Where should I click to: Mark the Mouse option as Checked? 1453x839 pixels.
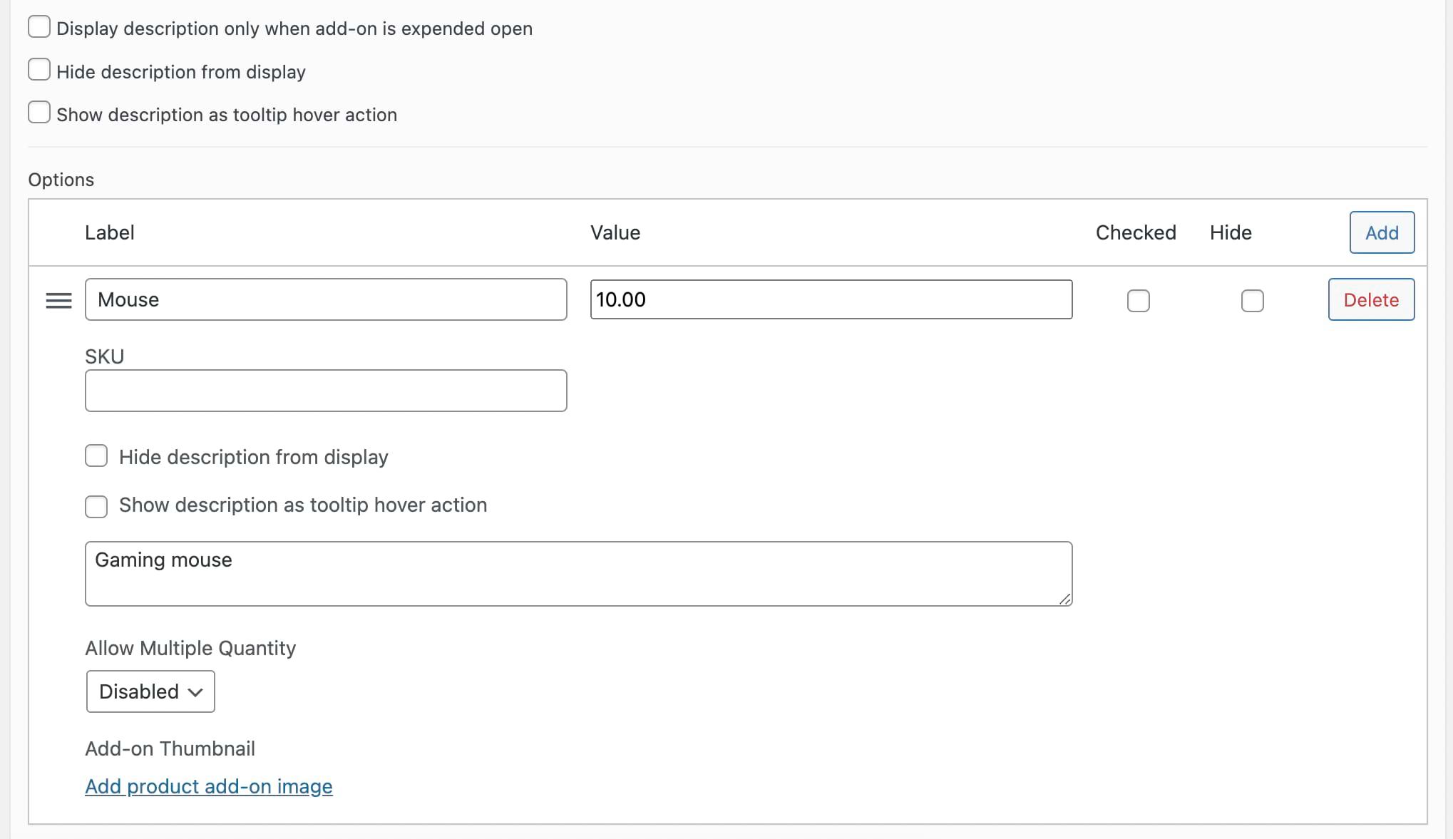click(1137, 301)
